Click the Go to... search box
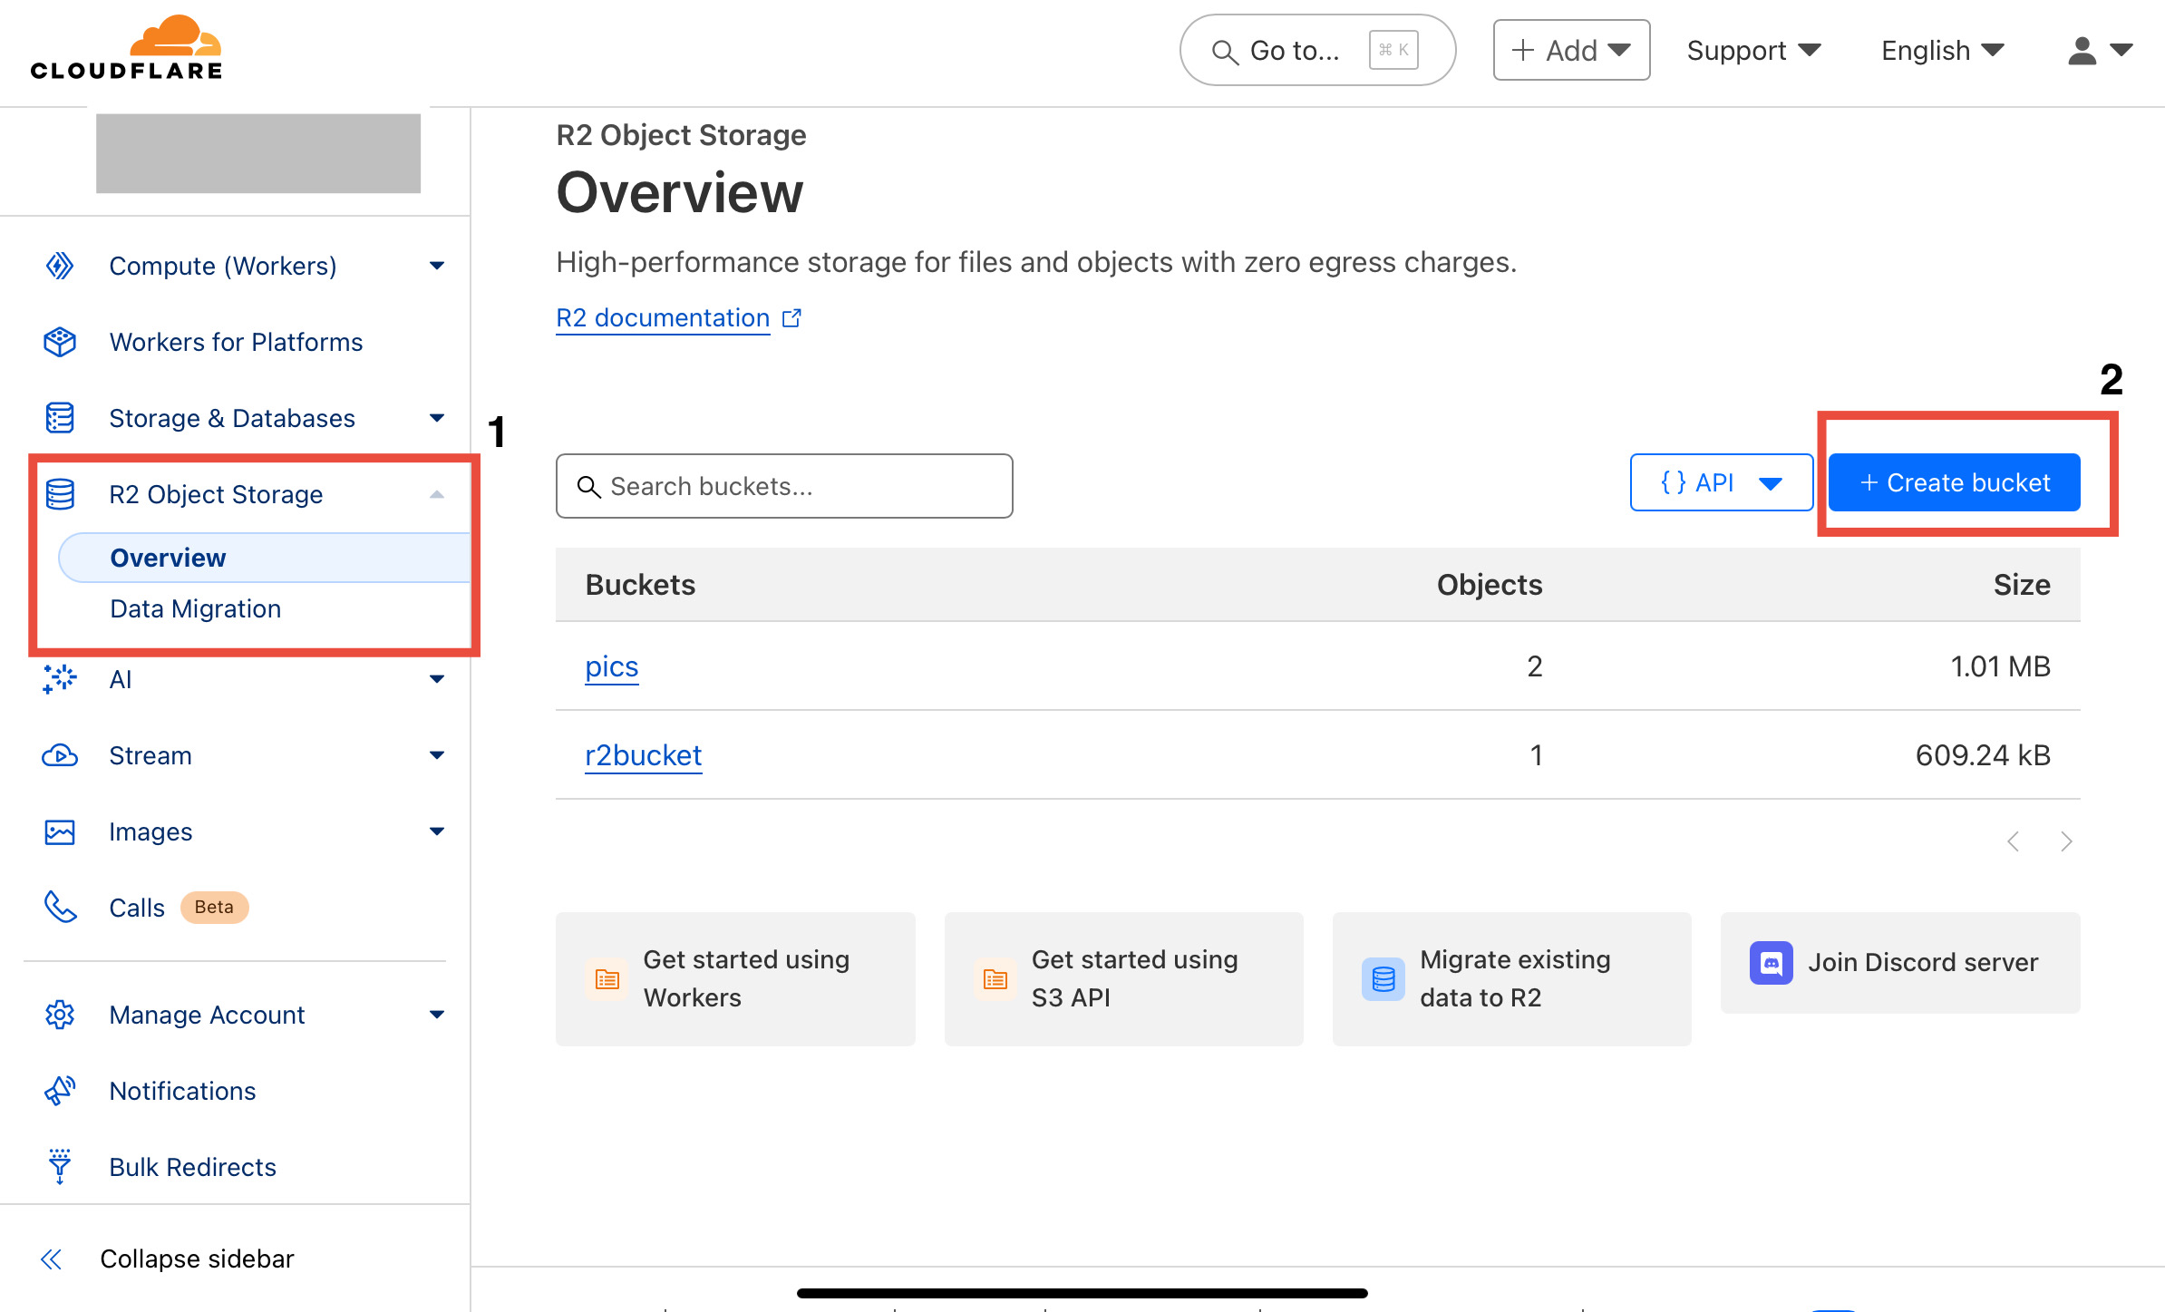The image size is (2165, 1312). point(1317,50)
